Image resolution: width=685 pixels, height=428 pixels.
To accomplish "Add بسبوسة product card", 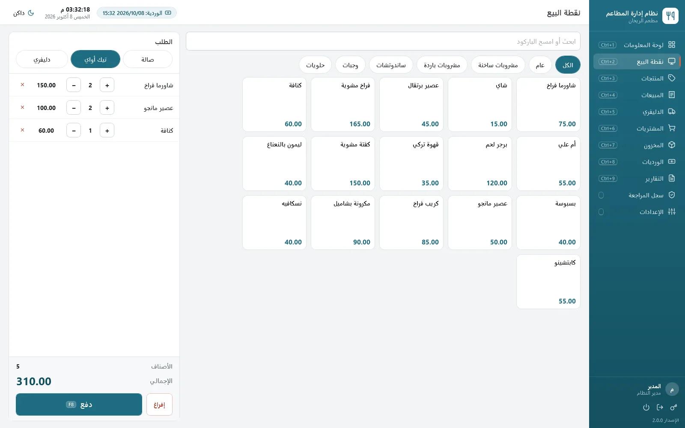I will pyautogui.click(x=548, y=223).
